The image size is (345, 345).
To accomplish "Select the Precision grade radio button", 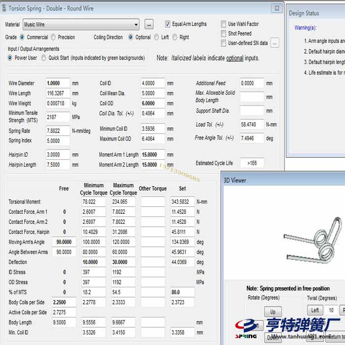I will 53,37.
